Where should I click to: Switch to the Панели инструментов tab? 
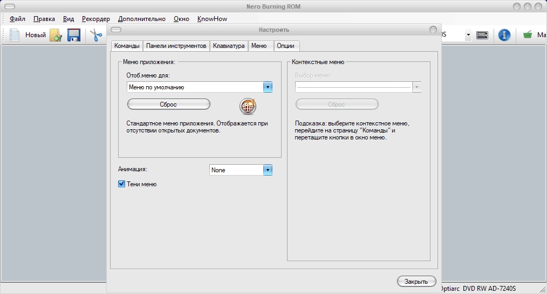[176, 46]
